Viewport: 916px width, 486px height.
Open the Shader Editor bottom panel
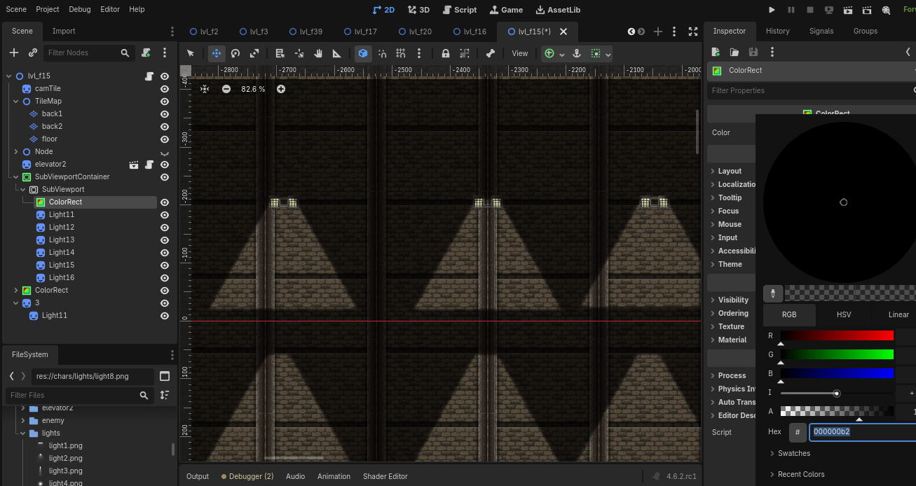click(385, 476)
